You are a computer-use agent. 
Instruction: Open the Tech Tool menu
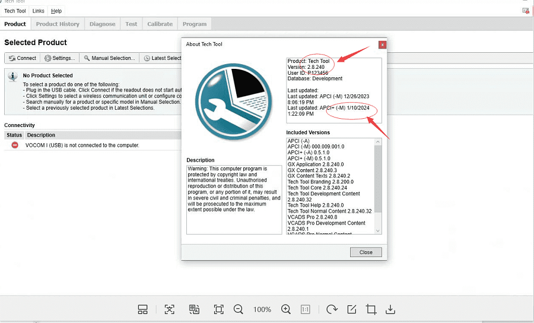point(15,11)
